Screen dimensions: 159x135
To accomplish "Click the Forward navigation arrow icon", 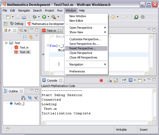I will 123,17.
